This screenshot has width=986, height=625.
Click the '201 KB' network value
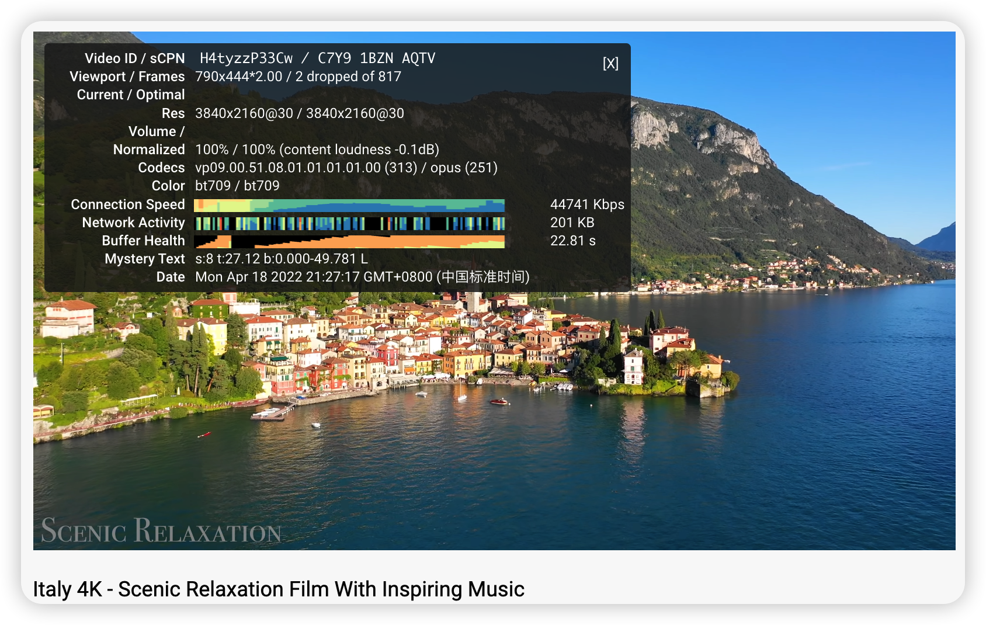(572, 223)
